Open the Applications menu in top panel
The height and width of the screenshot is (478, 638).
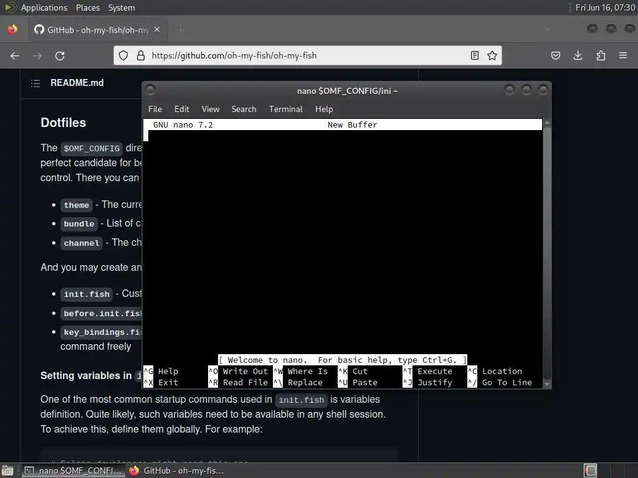pos(44,7)
